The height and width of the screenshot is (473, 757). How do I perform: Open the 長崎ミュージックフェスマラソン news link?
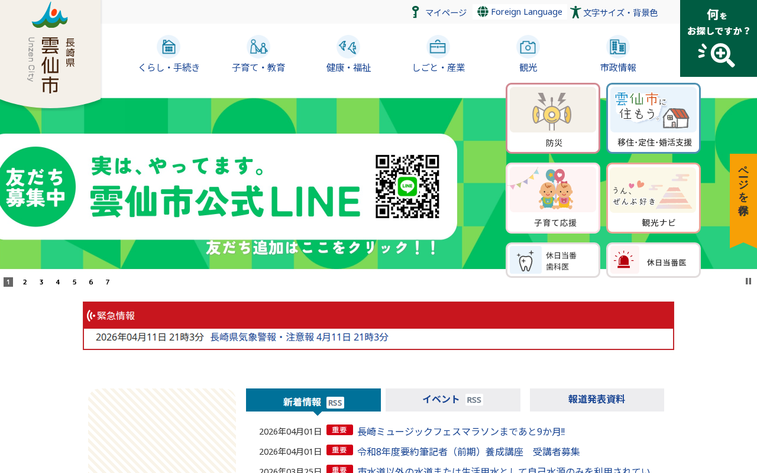(461, 432)
